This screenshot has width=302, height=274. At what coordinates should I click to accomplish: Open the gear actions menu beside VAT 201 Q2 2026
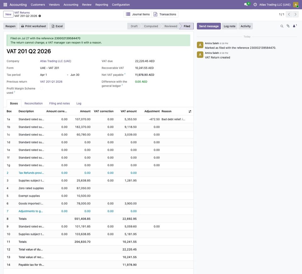pyautogui.click(x=40, y=16)
